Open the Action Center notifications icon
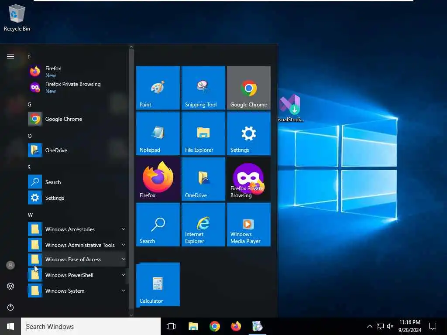Image resolution: width=447 pixels, height=335 pixels. point(433,326)
